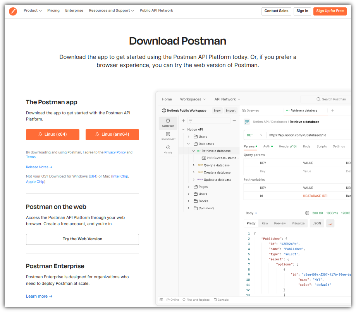356x312 pixels.
Task: Open the collection three-dots options icon
Action: pos(234,121)
